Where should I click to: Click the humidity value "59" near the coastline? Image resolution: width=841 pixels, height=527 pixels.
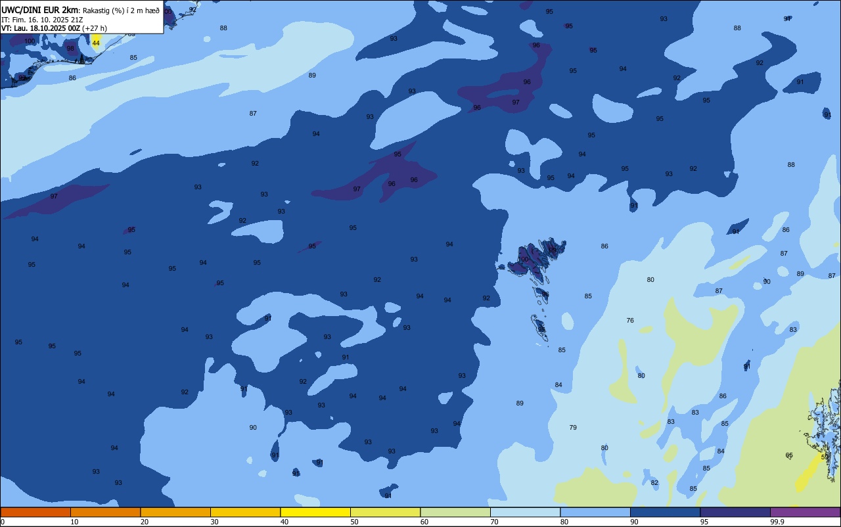pos(825,457)
